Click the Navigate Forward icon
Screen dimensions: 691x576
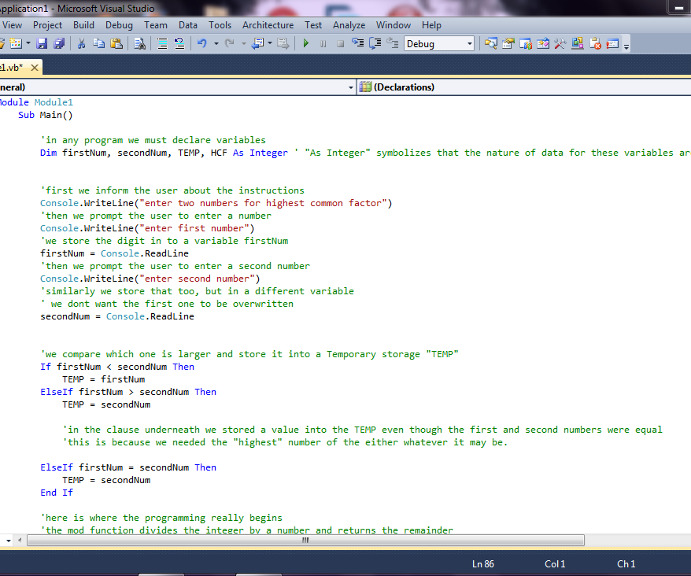(x=283, y=43)
